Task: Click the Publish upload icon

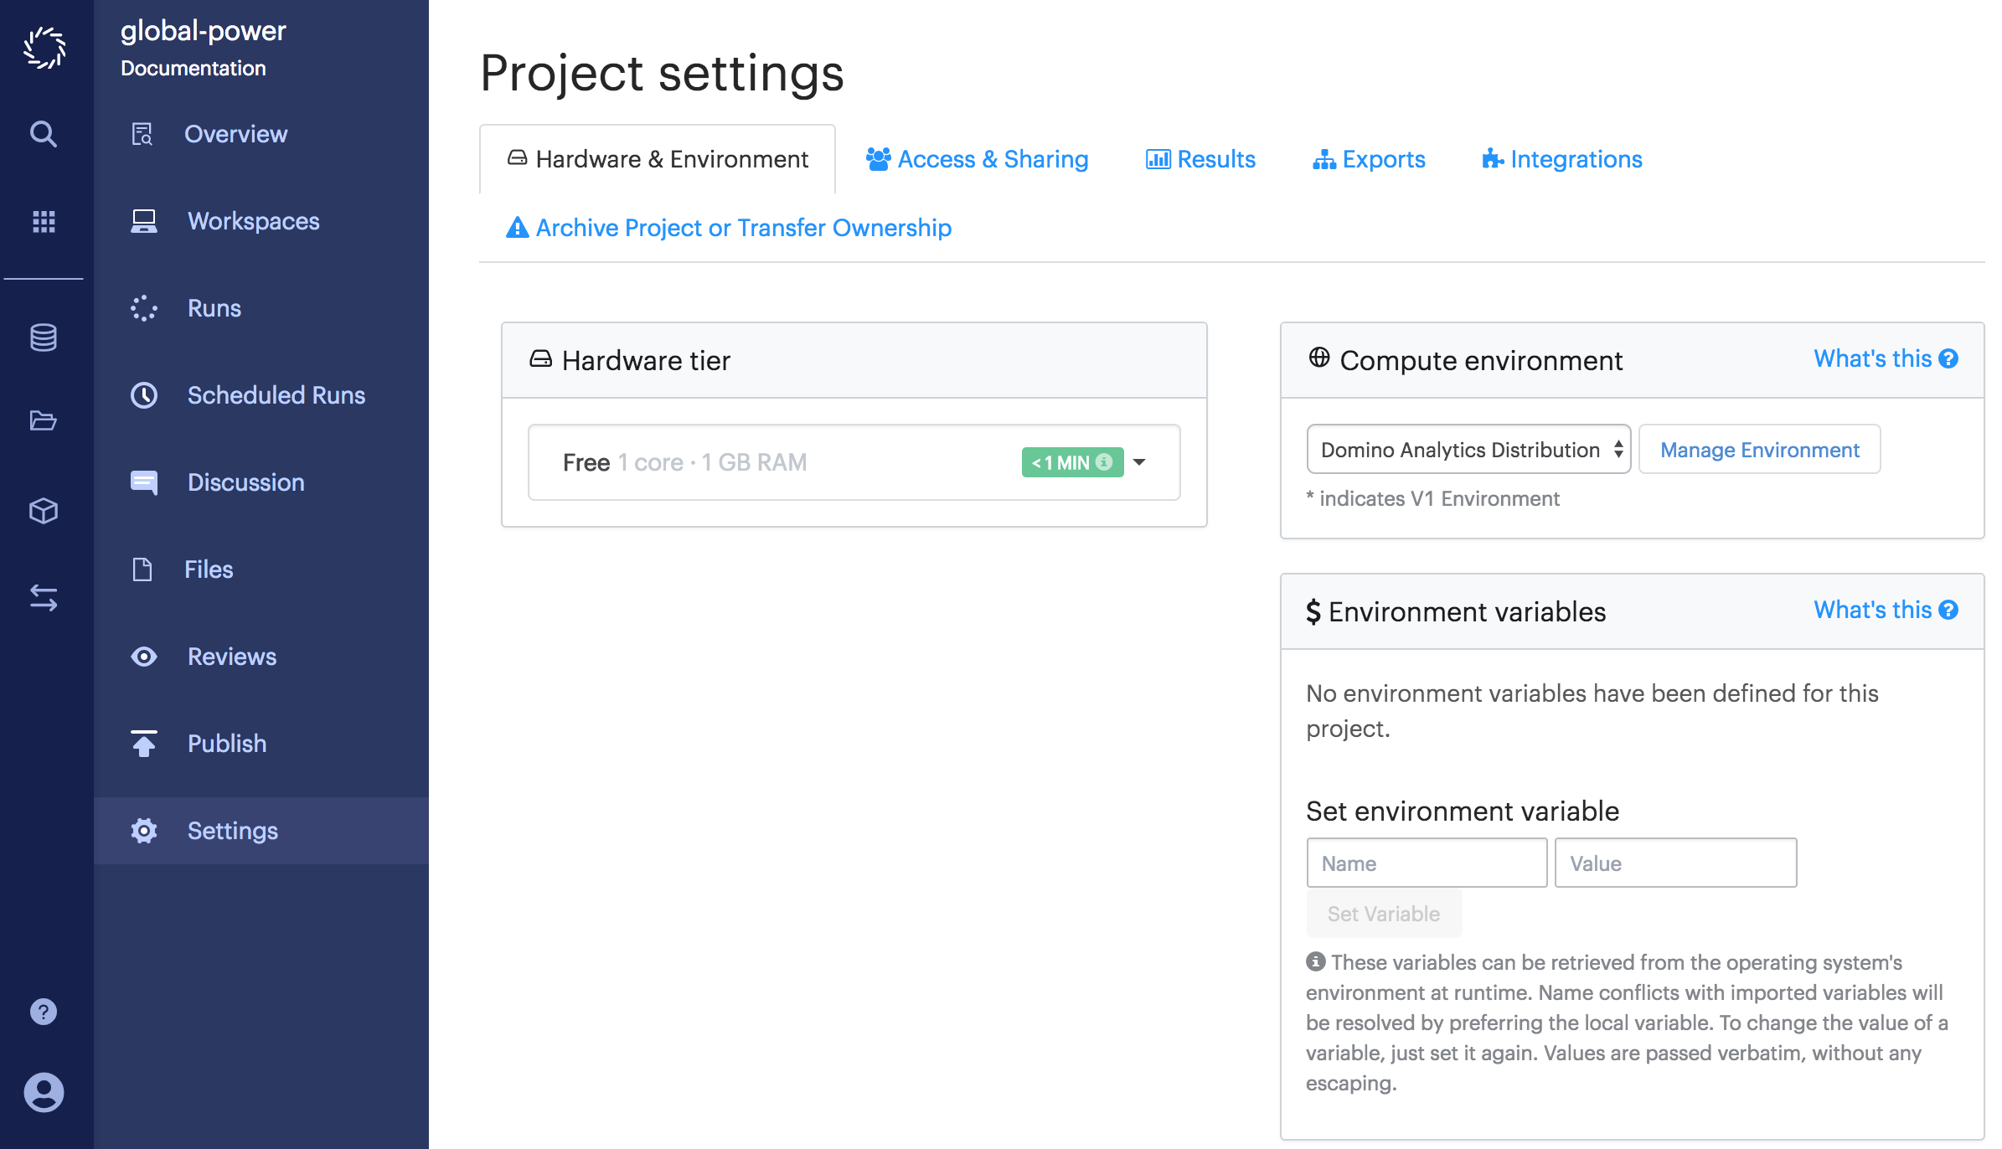Action: [144, 744]
